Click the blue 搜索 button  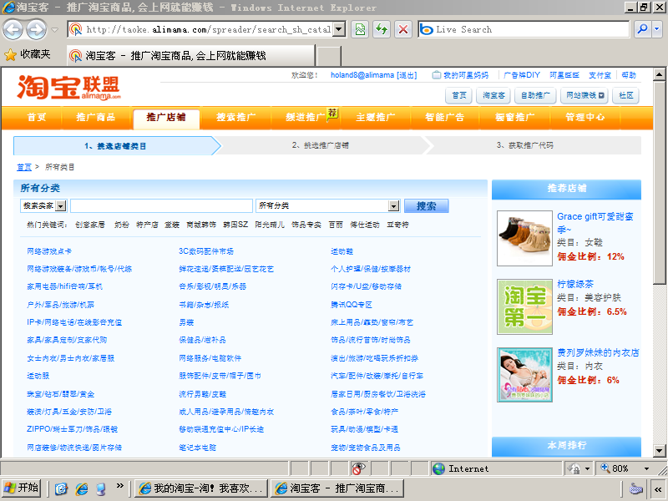click(426, 205)
